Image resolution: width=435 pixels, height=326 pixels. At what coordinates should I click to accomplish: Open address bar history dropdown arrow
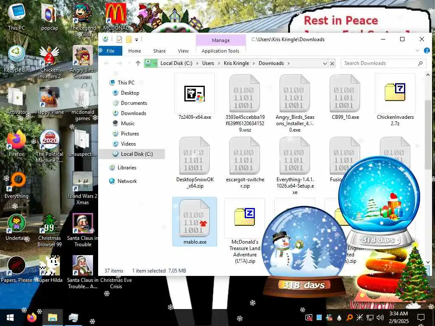(325, 64)
